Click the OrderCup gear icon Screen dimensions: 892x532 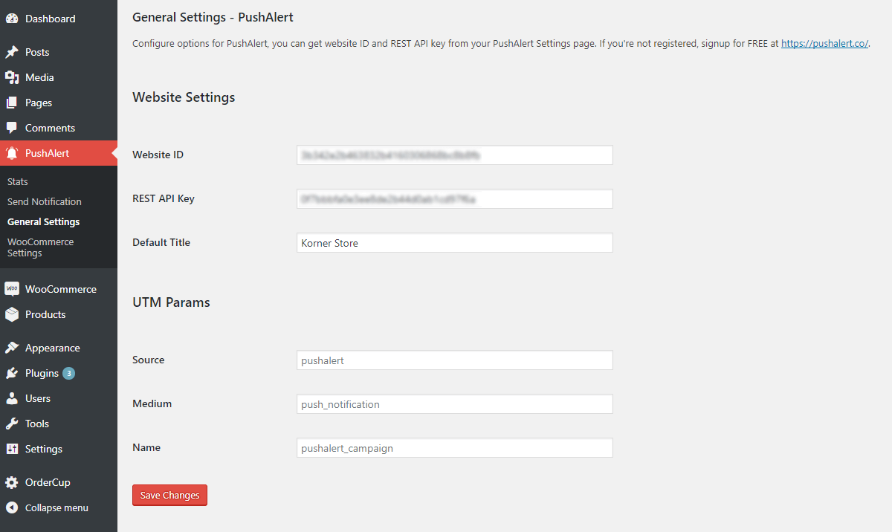(12, 482)
